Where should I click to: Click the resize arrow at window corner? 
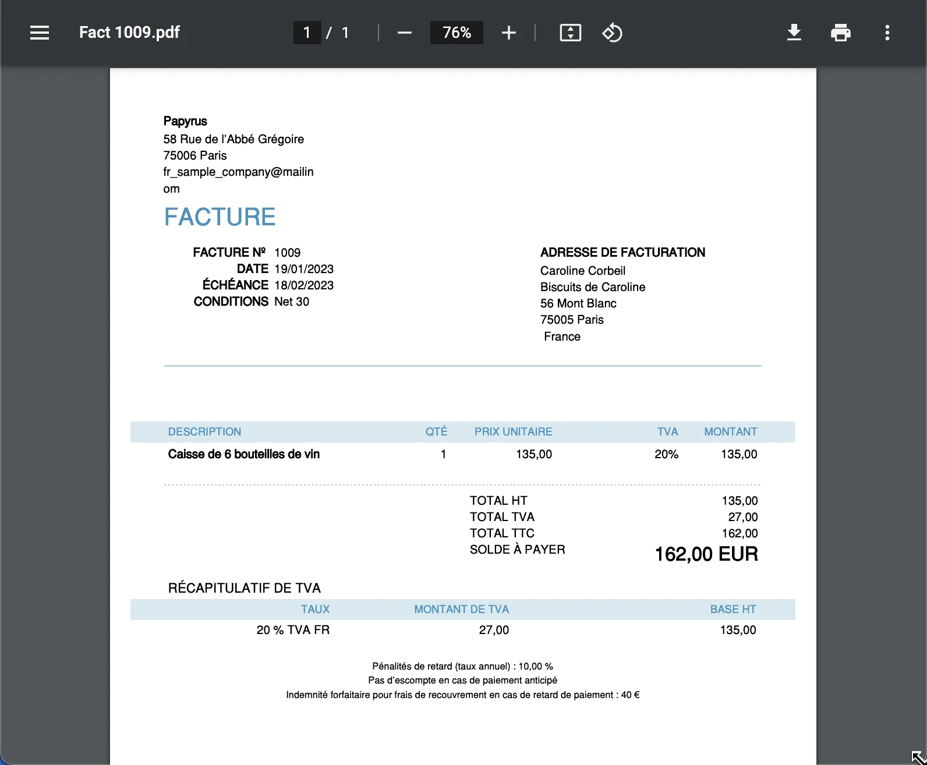click(918, 757)
